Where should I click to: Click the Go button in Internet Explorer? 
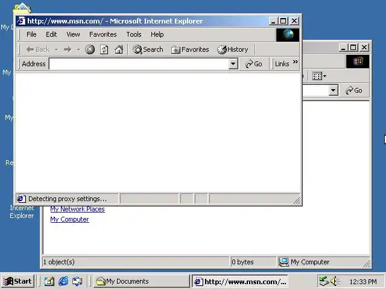pyautogui.click(x=254, y=64)
